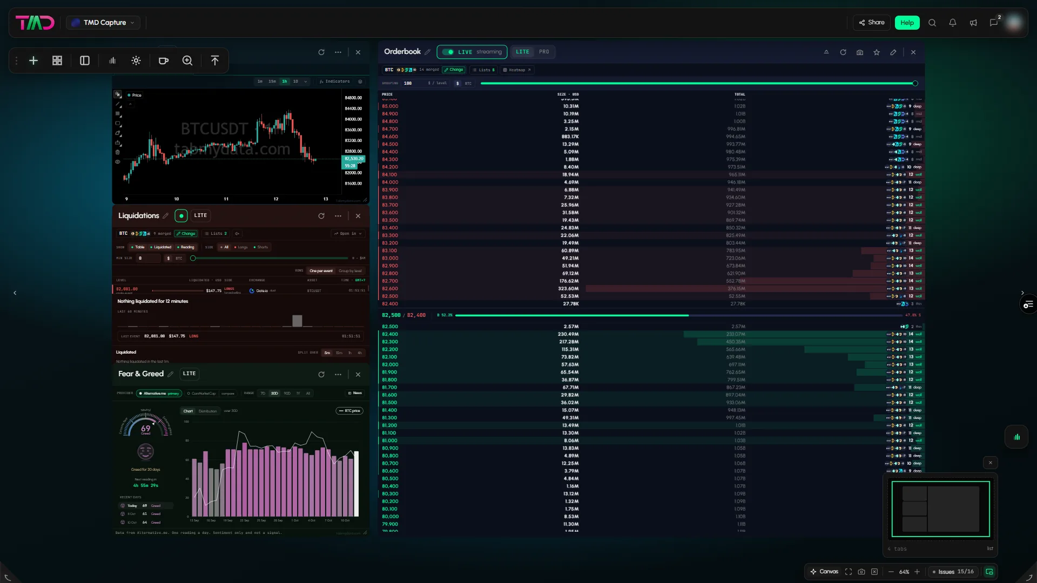
Task: Toggle Liquidations live indicator button
Action: click(181, 216)
